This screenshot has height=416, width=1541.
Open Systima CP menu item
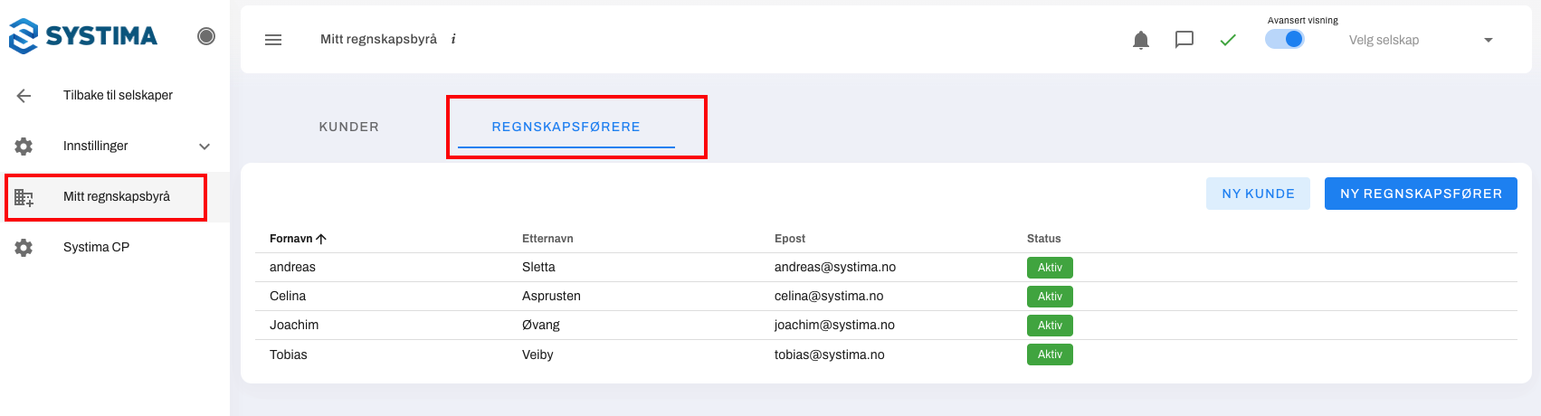[115, 248]
